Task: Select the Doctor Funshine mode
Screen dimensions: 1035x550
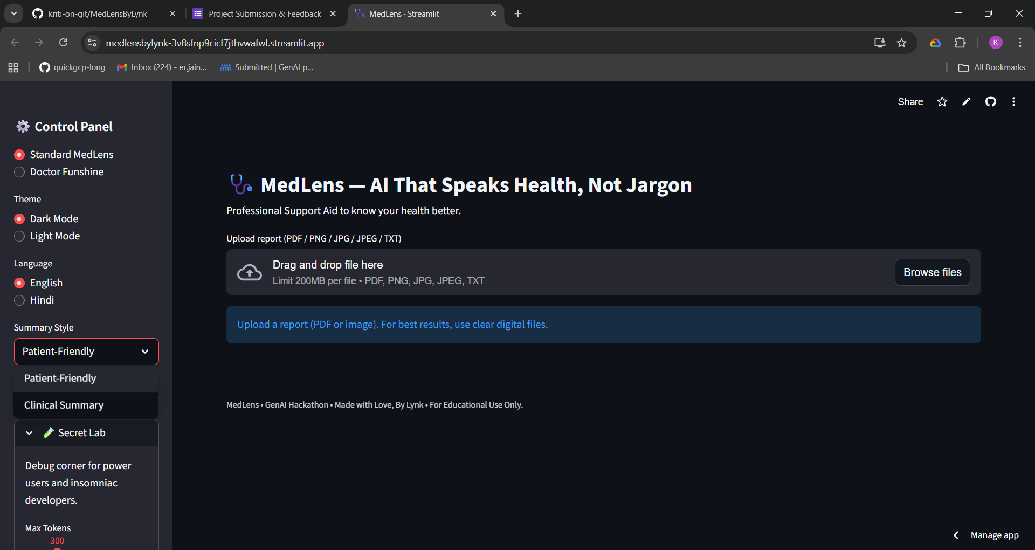Action: point(20,172)
